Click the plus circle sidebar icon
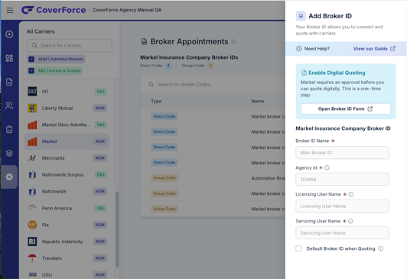This screenshot has width=407, height=279. (9, 34)
